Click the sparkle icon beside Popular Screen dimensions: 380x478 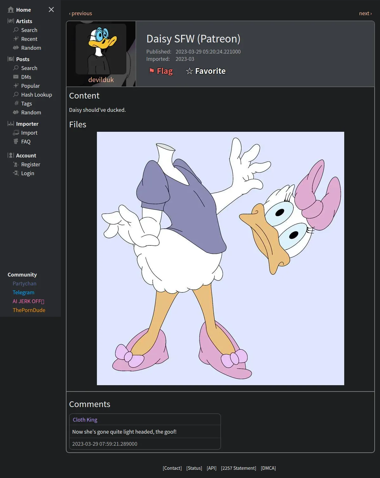pos(16,86)
